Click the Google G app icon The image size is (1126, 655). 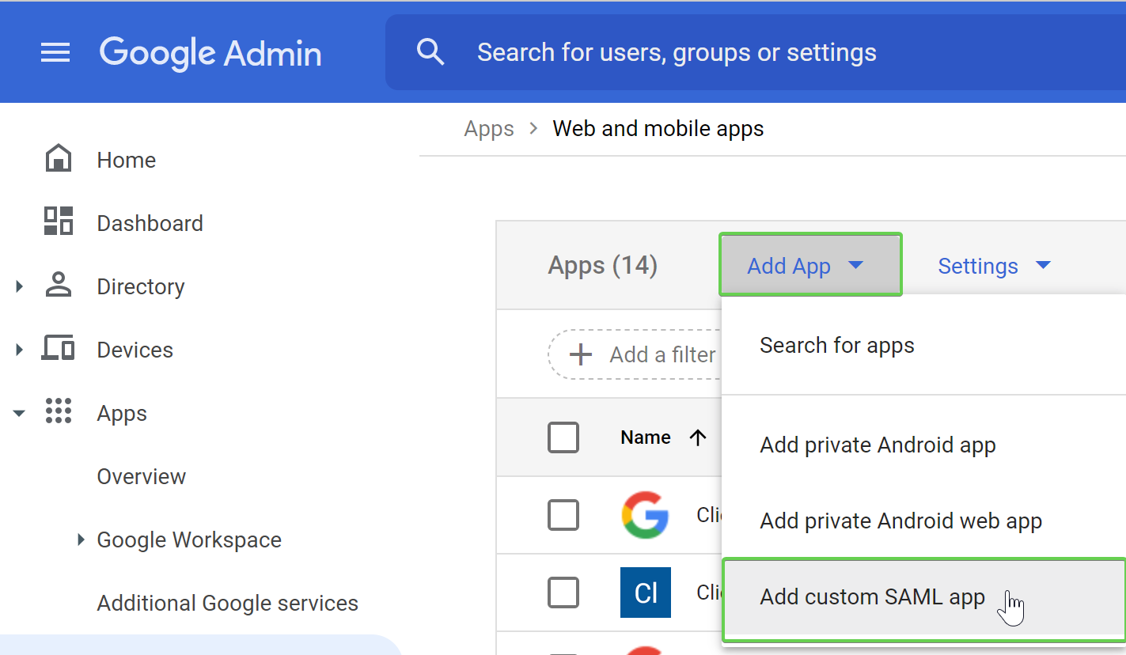(x=646, y=515)
